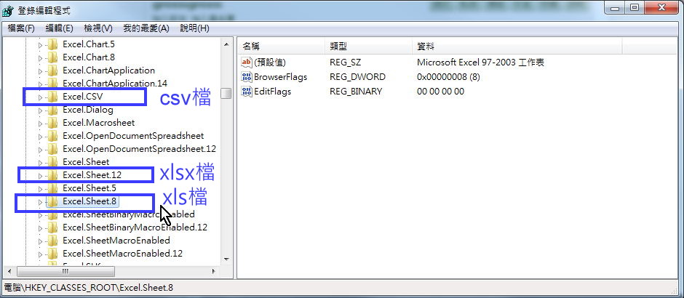This screenshot has height=298, width=684.
Task: Select the Excel.Sheet.12 tree label
Action: coord(92,175)
